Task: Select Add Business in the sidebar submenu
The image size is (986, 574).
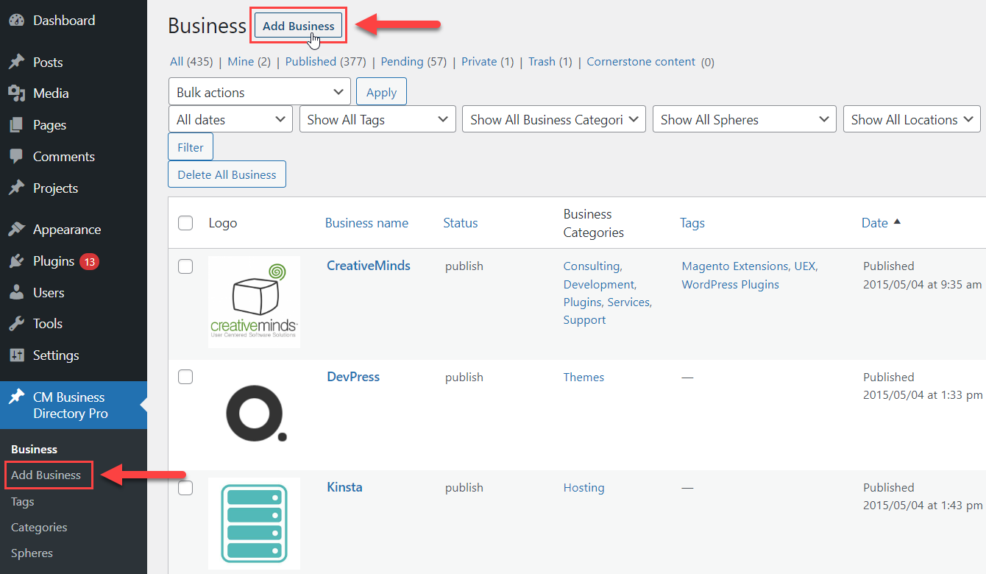Action: tap(46, 475)
